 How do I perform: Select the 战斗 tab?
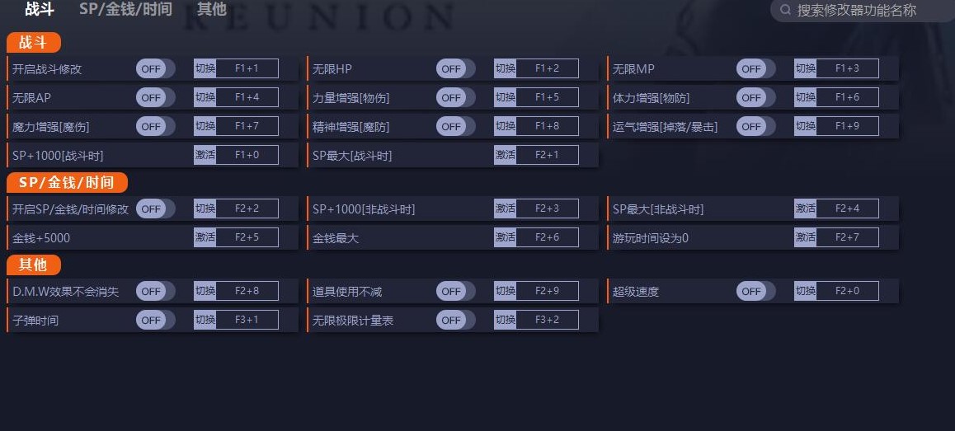(40, 10)
